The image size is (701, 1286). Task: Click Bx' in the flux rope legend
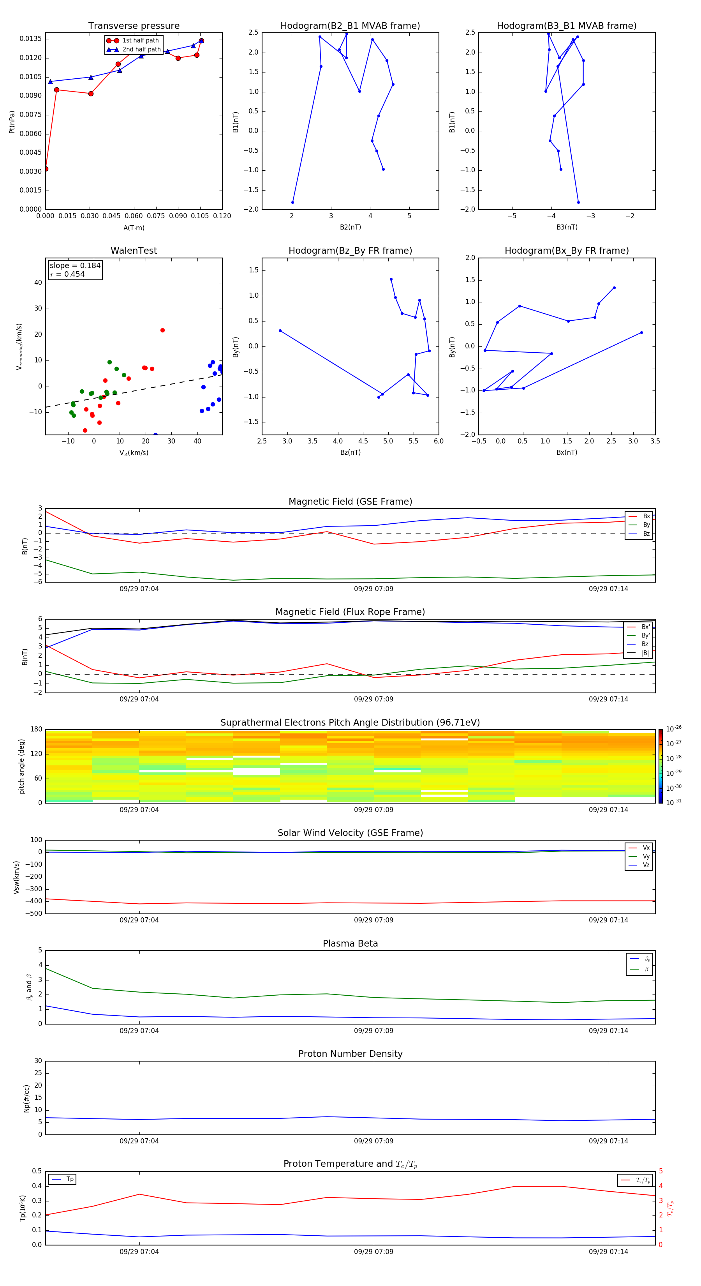click(x=639, y=627)
